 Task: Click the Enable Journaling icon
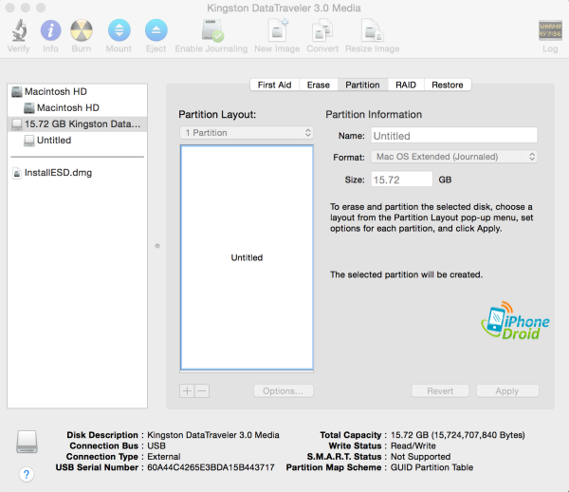(x=212, y=30)
